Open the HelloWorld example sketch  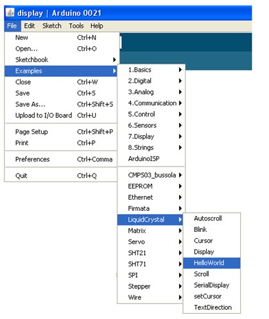[x=212, y=263]
